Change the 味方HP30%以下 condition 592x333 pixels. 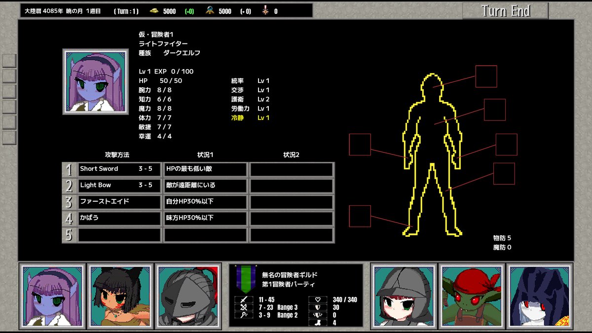(205, 218)
